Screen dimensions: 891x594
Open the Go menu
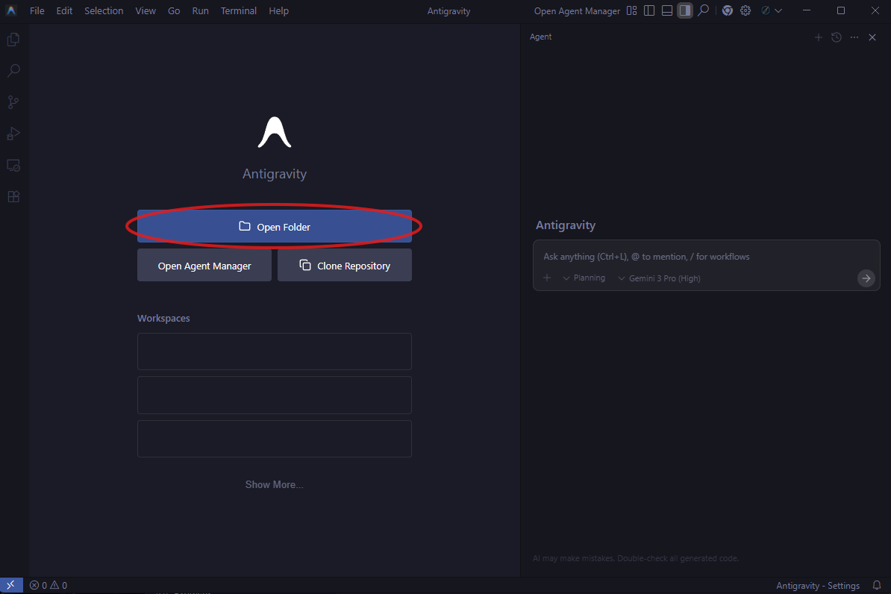(x=174, y=10)
